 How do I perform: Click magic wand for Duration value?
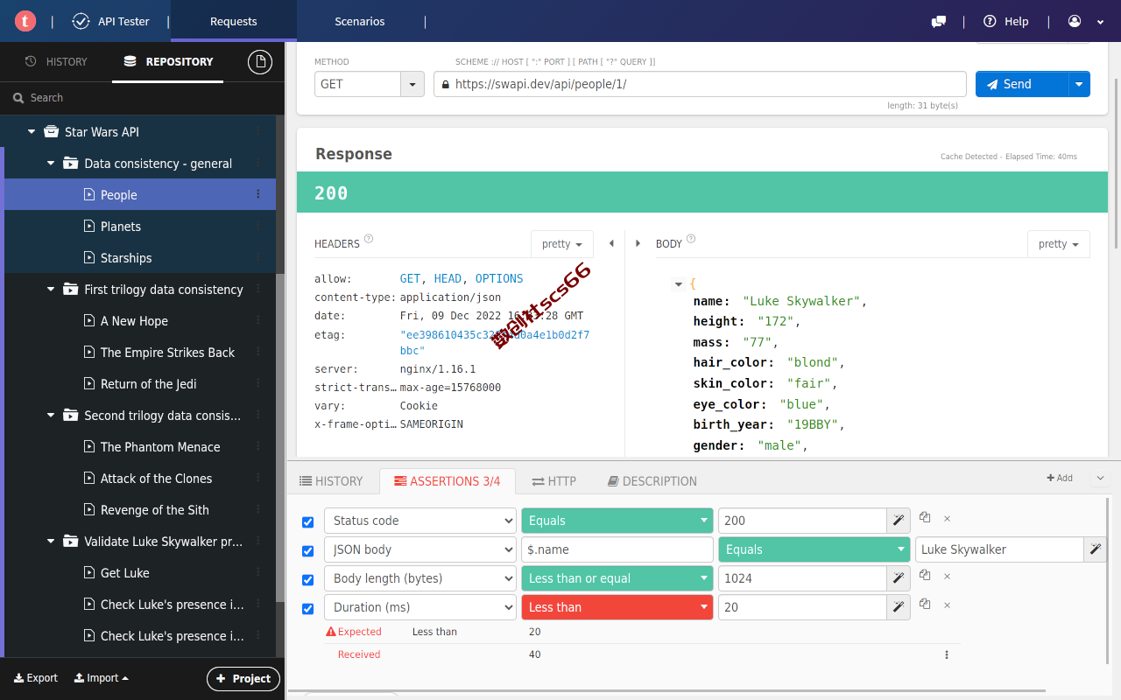point(899,607)
